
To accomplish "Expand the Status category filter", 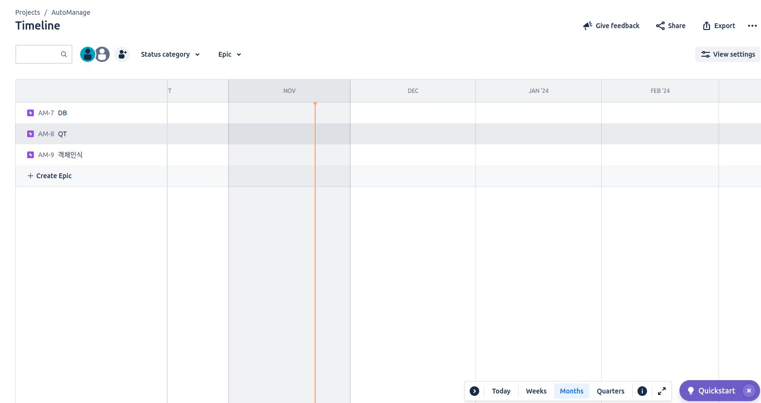I will click(170, 54).
